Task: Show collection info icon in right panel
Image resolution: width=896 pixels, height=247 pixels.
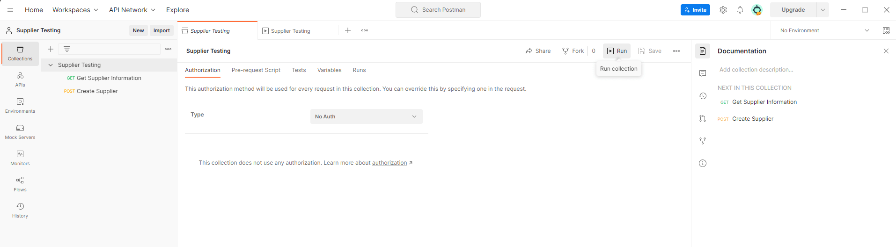Action: 703,163
